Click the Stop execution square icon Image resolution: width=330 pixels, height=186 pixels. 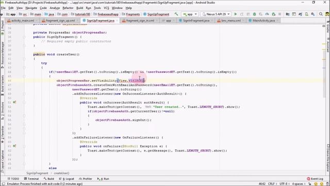[279, 14]
